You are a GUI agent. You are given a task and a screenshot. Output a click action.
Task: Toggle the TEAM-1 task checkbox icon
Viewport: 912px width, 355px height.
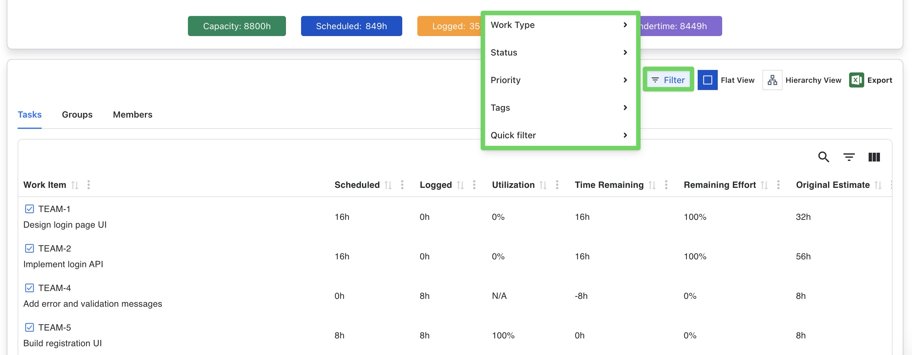click(30, 209)
